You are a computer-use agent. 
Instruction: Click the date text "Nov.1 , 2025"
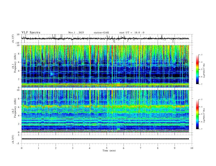click(76, 33)
